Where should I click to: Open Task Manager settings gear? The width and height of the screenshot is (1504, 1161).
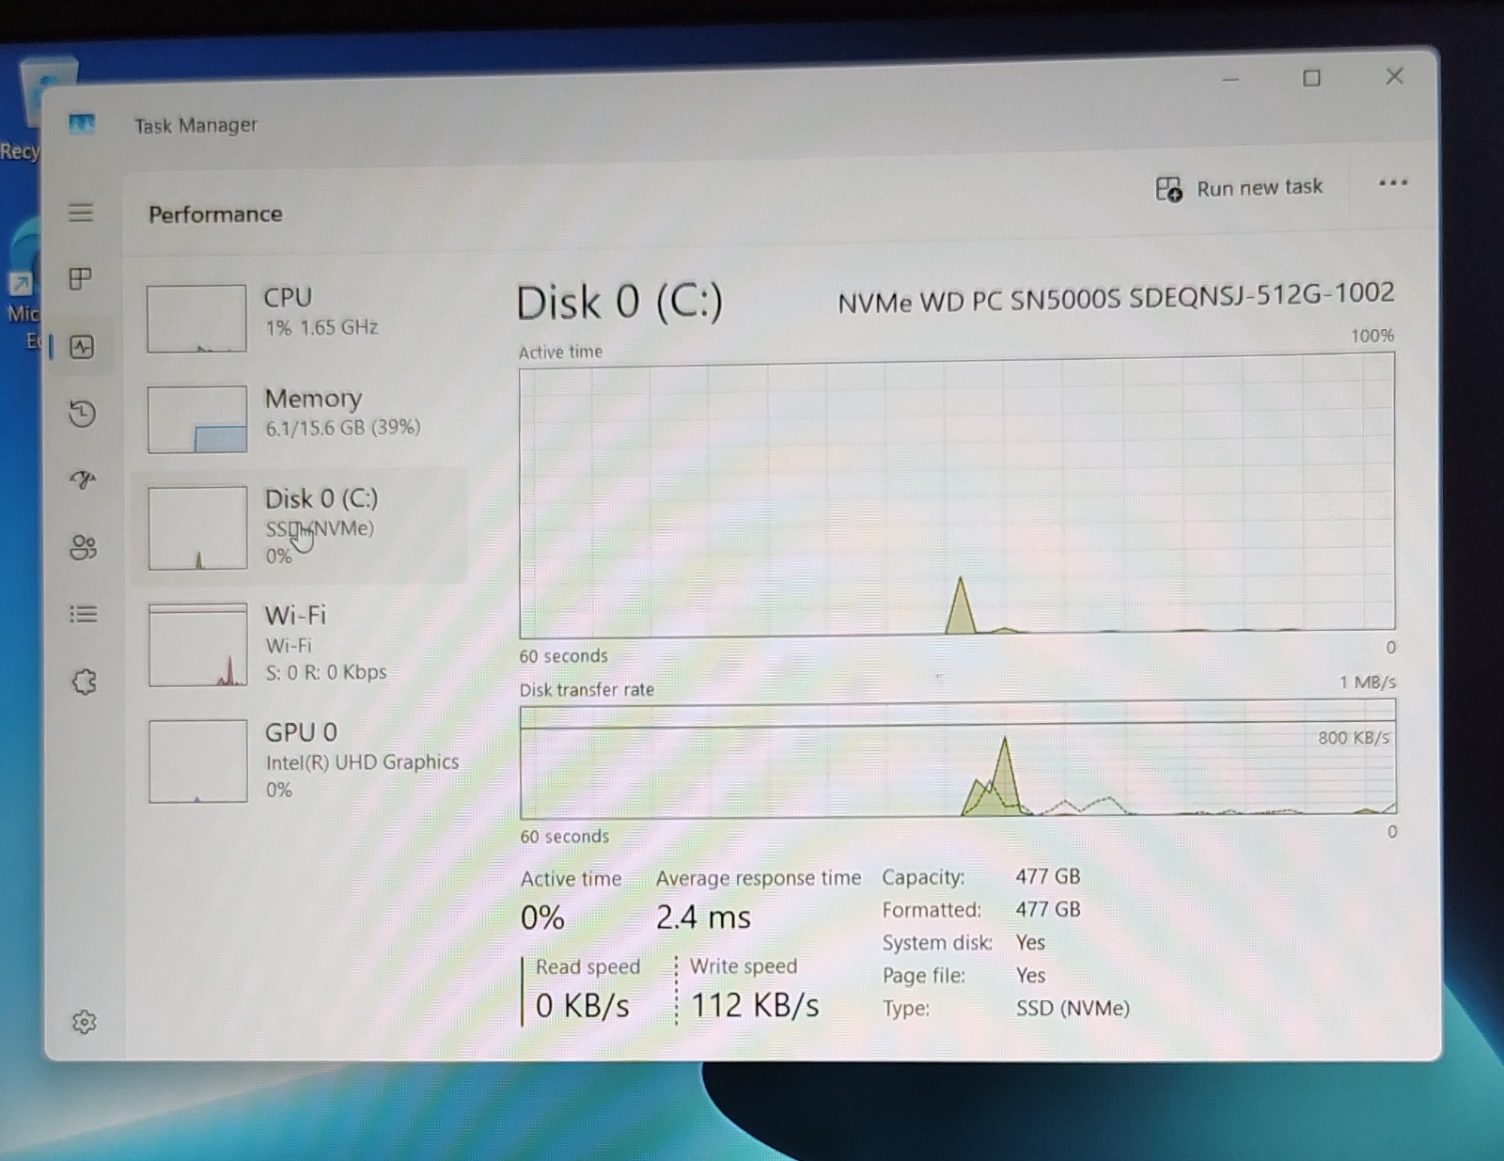pos(85,1022)
